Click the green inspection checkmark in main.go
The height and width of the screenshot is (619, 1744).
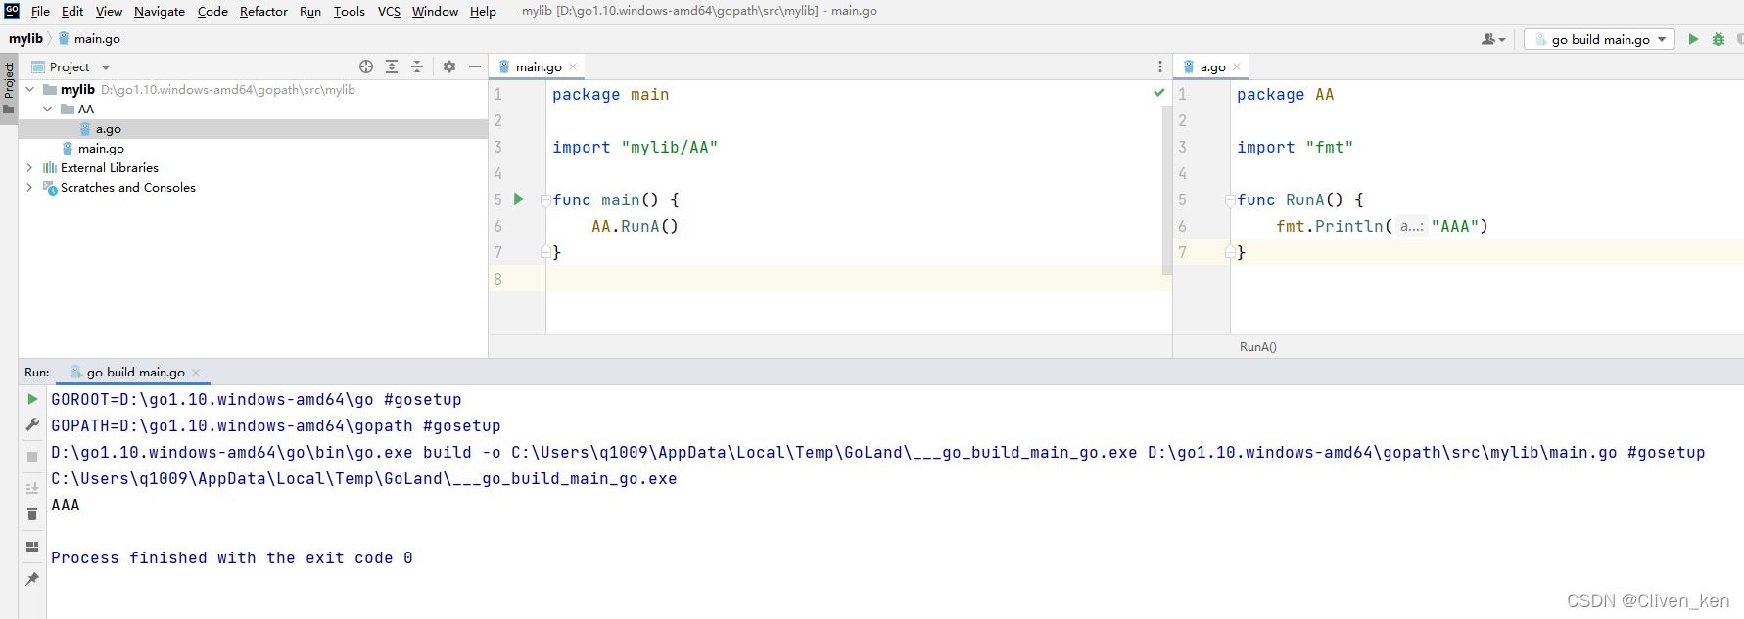[x=1159, y=93]
